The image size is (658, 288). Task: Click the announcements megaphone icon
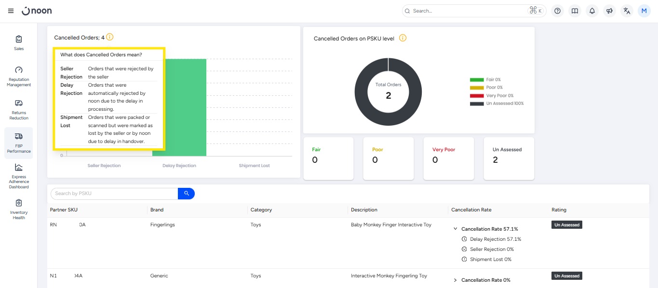click(609, 11)
